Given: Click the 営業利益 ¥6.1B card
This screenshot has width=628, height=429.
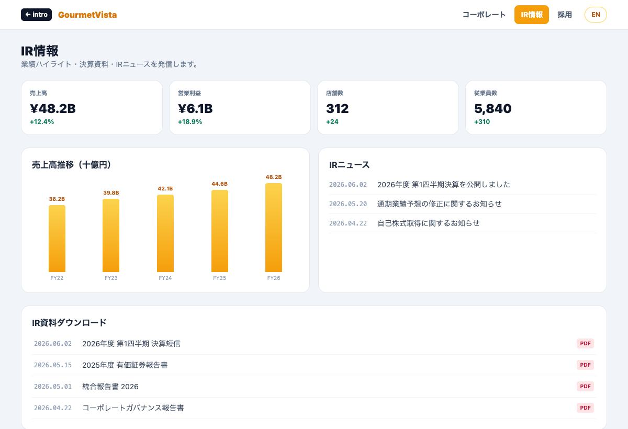Looking at the screenshot, I should click(x=240, y=107).
